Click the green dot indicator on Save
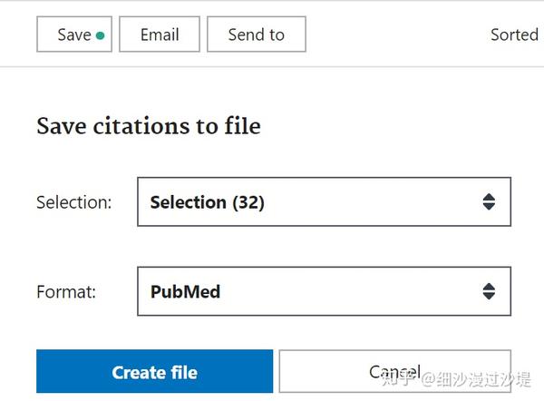Image resolution: width=544 pixels, height=401 pixels. (101, 35)
